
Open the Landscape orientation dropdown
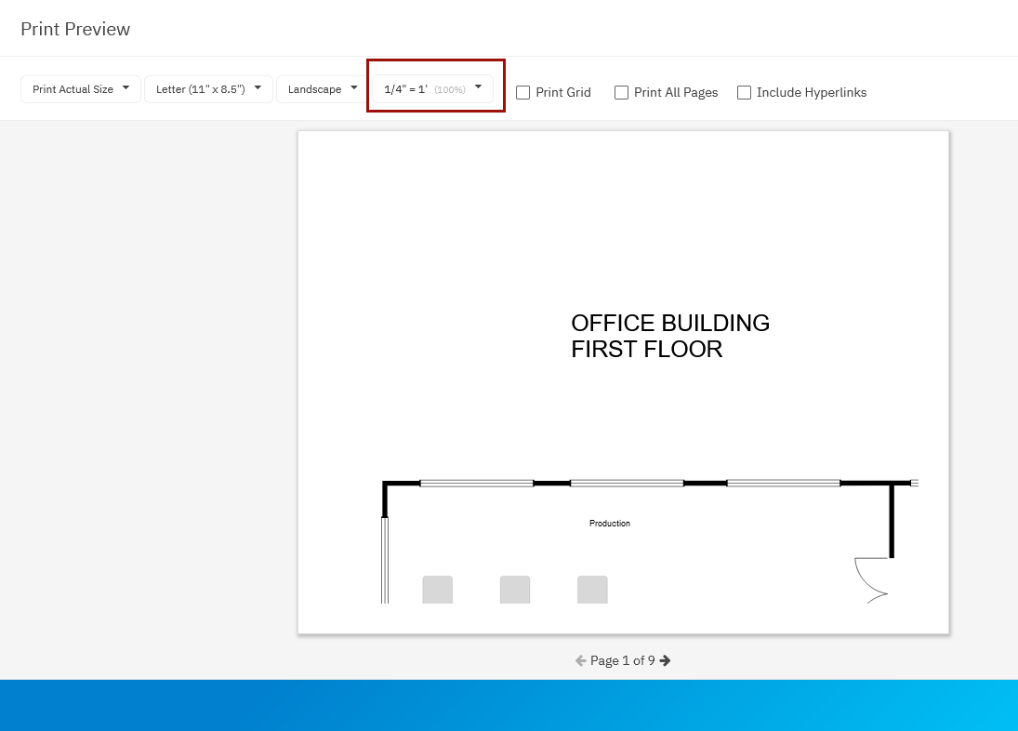pos(322,89)
